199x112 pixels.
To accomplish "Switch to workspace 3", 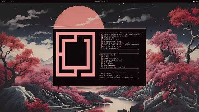I will (9, 1).
